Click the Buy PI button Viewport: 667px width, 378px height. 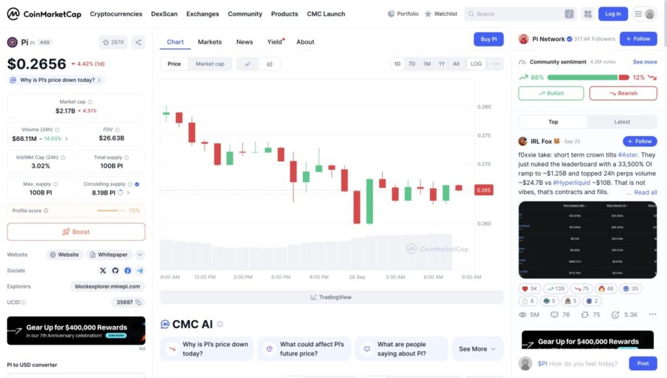tap(489, 39)
